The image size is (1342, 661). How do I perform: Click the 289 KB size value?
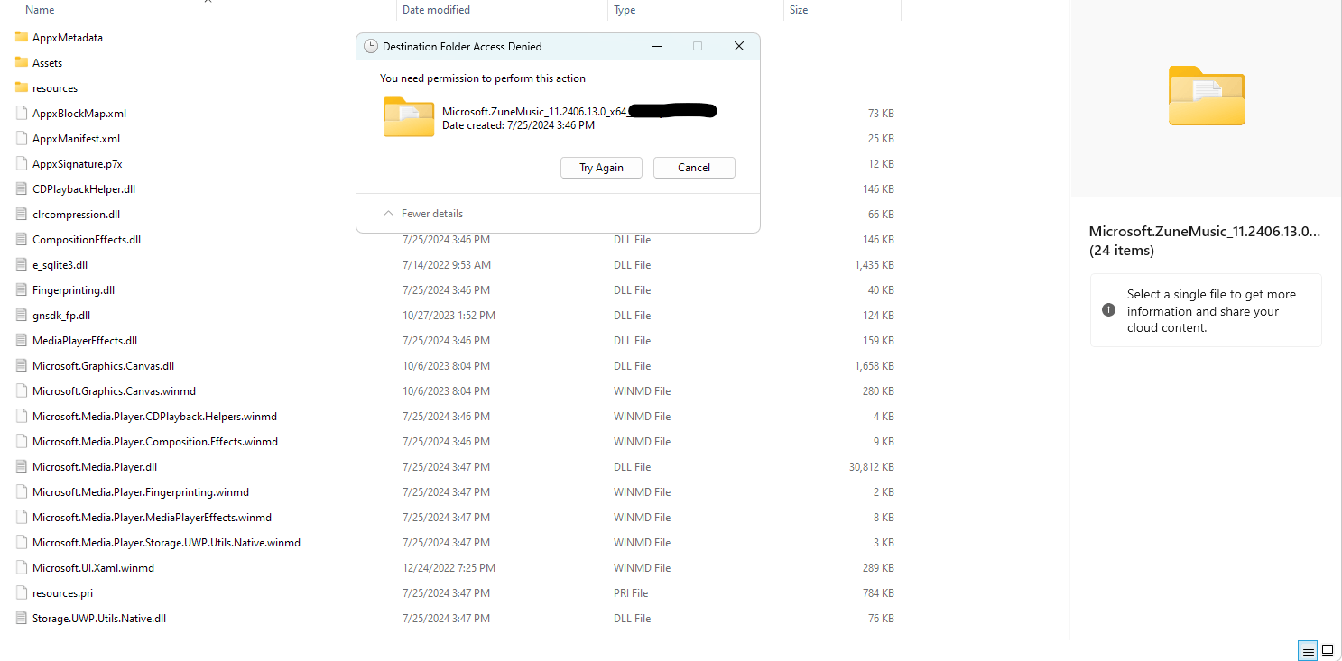tap(879, 568)
